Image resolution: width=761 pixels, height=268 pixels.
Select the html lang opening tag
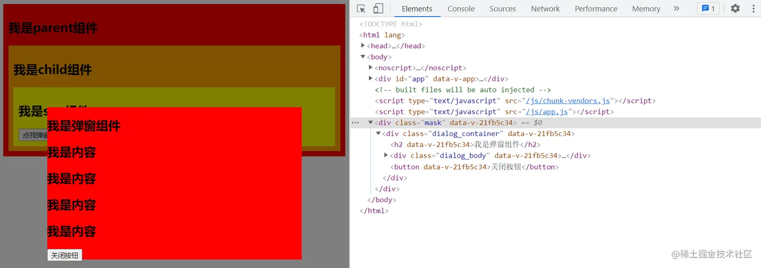coord(382,35)
